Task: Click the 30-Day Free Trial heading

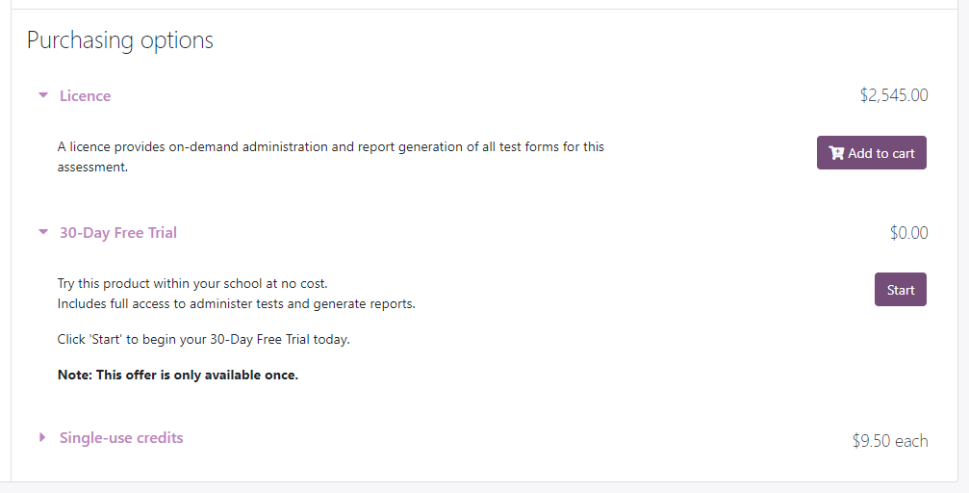Action: point(118,233)
